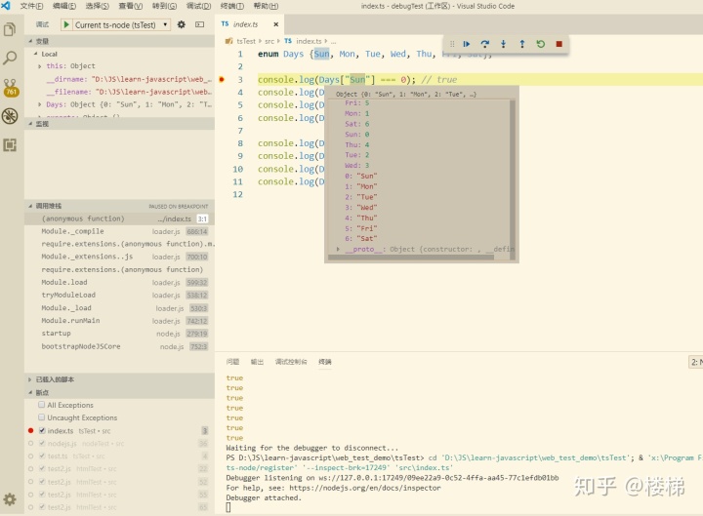Click the hover popup vertical scrollbar
The width and height of the screenshot is (703, 516).
tap(513, 179)
